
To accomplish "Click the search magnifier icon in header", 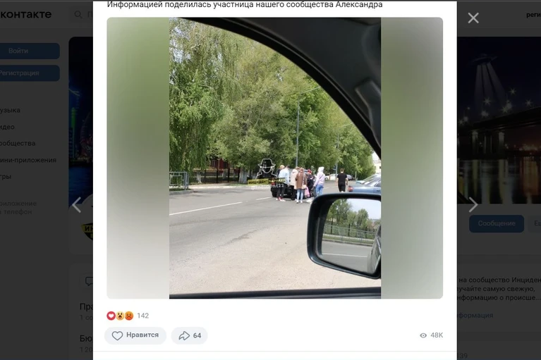I will point(78,15).
